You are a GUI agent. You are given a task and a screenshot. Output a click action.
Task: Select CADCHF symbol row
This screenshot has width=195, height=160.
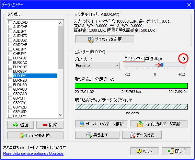click(x=20, y=45)
